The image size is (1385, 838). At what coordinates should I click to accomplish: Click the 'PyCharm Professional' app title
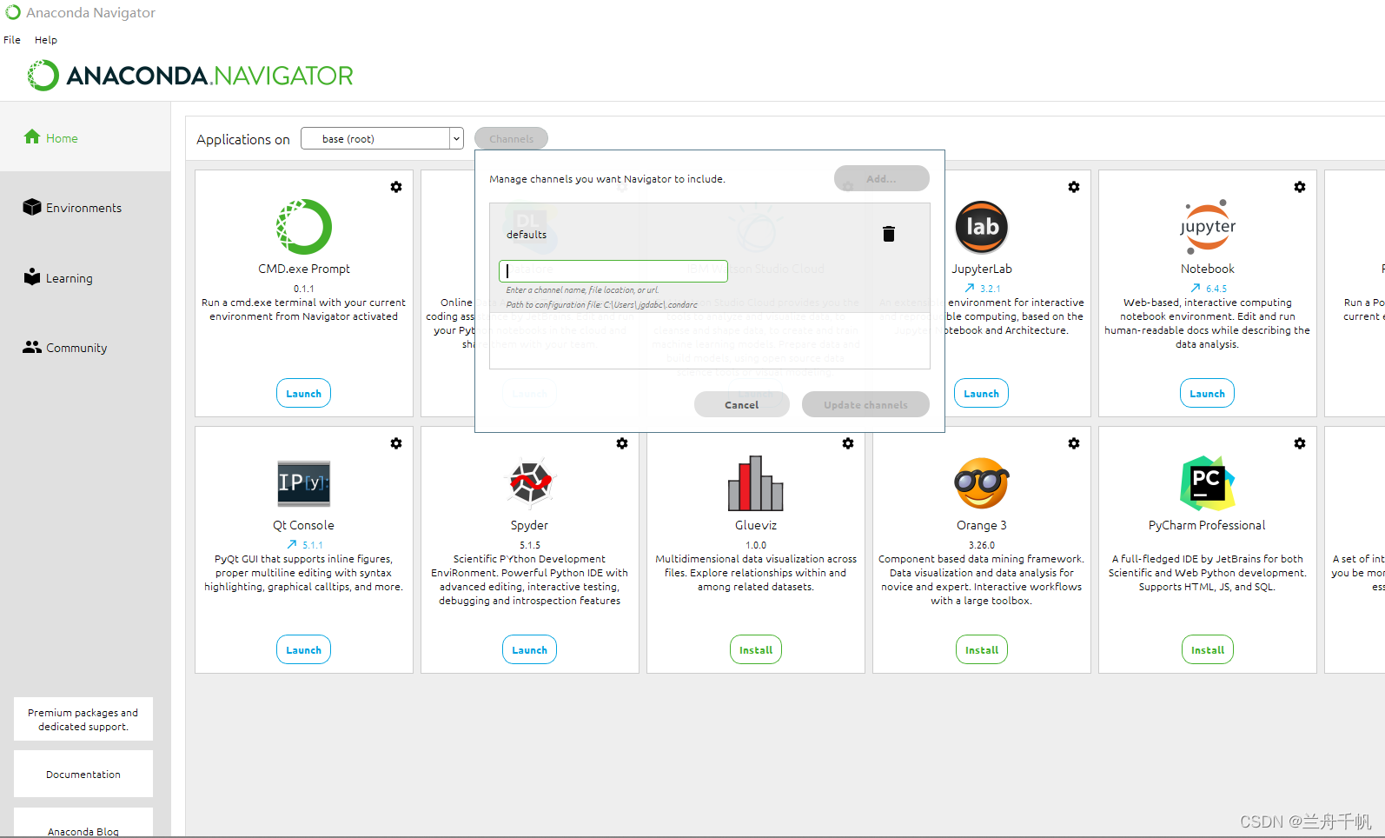click(x=1207, y=525)
